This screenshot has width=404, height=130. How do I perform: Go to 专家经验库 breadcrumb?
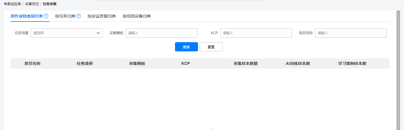(12, 4)
